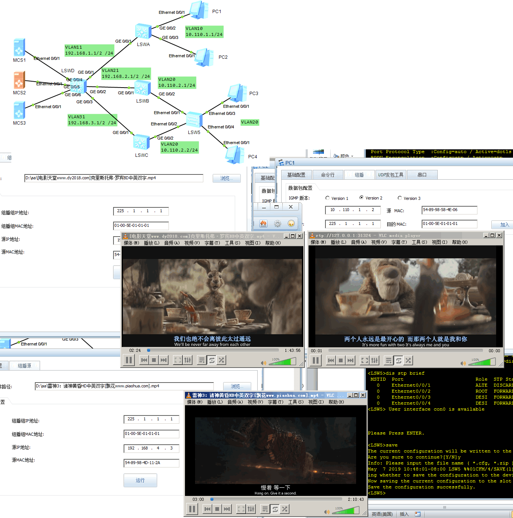Toggle fullscreen in the 雷神3 VLC window
Viewport: 513px width, 518px height.
pyautogui.click(x=241, y=509)
